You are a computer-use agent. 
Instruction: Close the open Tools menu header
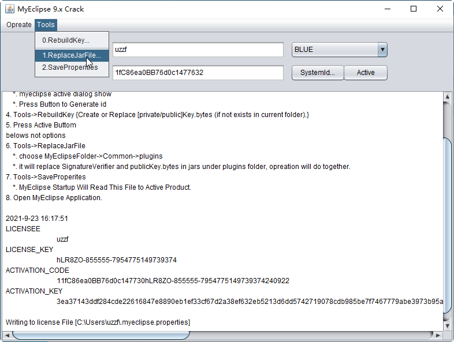click(x=46, y=25)
